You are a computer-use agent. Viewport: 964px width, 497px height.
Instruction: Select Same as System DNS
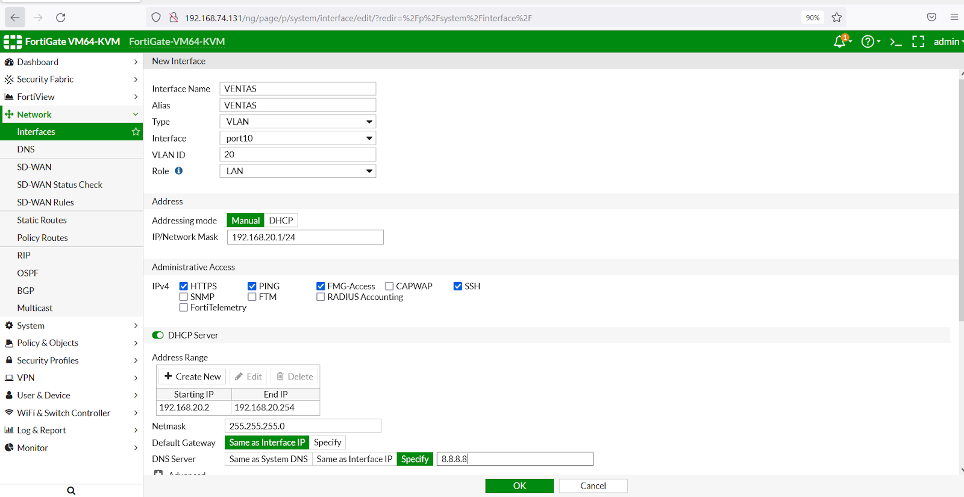[x=268, y=459]
